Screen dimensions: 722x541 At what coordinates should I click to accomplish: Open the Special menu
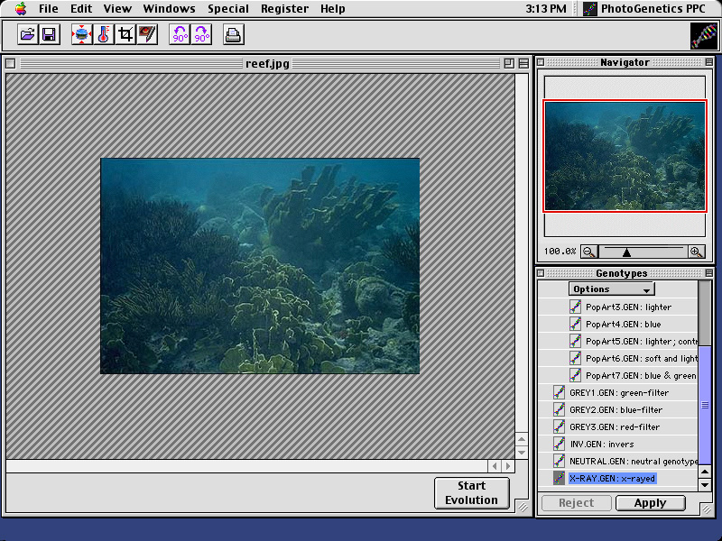pos(228,9)
